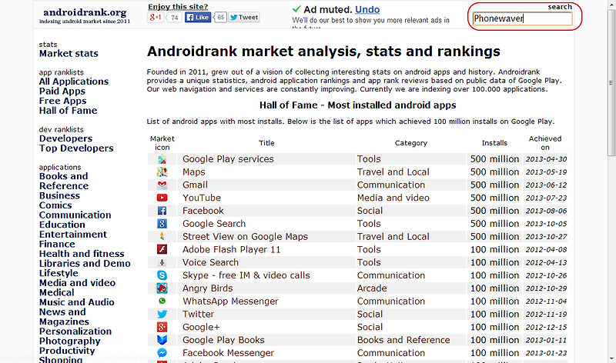
Task: Click the YouTube app icon
Action: (x=162, y=198)
